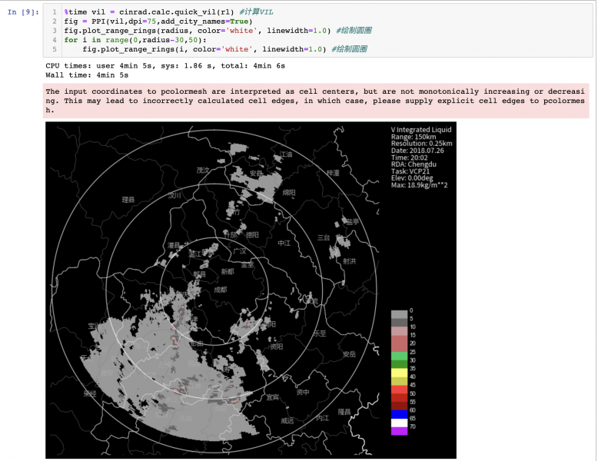Click the yellow swatch in the colorbar
The height and width of the screenshot is (461, 598).
point(398,373)
